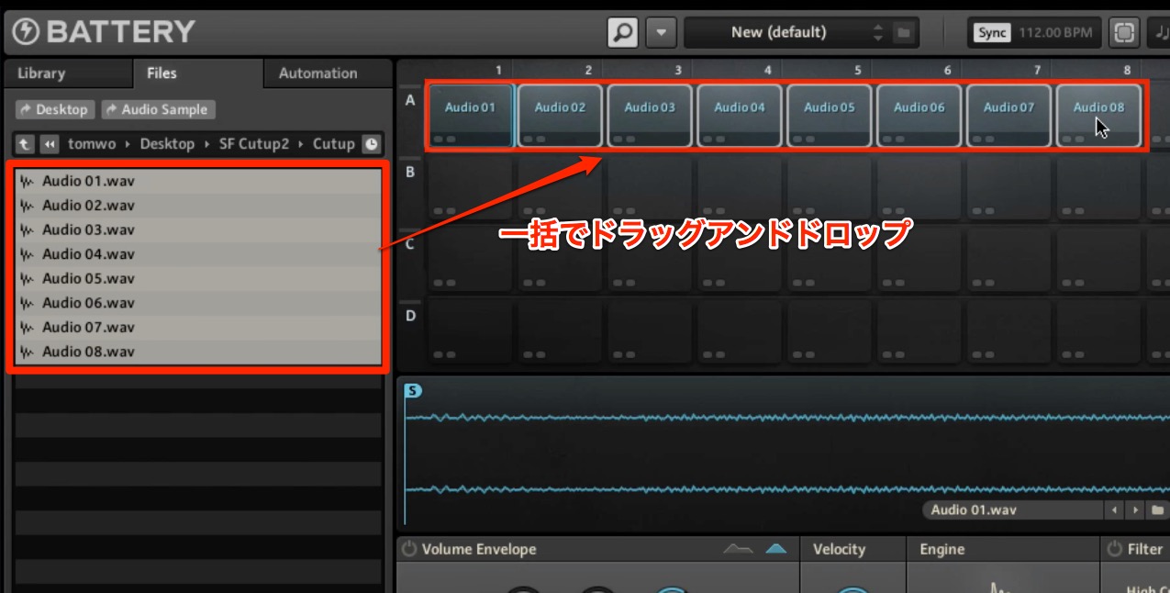Select the Audio 06 cell

(919, 116)
